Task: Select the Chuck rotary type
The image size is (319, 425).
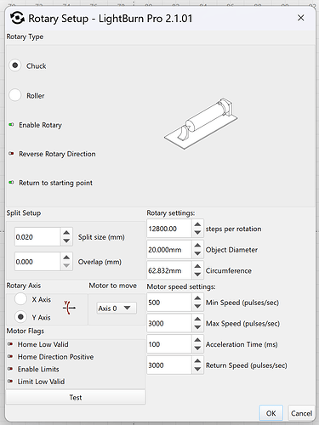Action: coord(15,65)
